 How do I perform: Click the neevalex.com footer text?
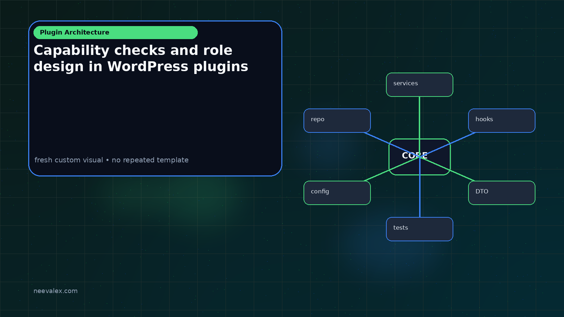(55, 291)
